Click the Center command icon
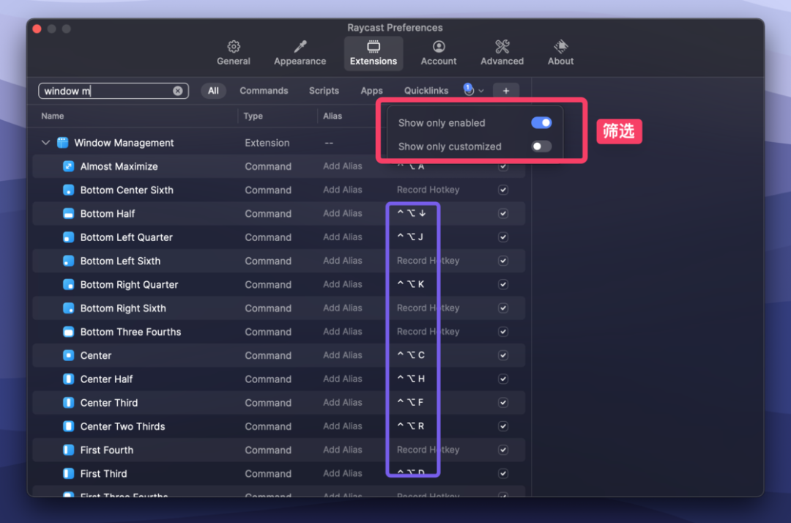791x523 pixels. 69,355
